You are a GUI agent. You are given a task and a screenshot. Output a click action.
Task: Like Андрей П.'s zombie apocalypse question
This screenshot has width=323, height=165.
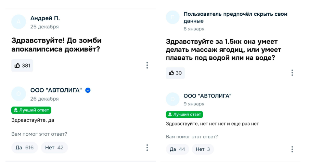coord(22,65)
